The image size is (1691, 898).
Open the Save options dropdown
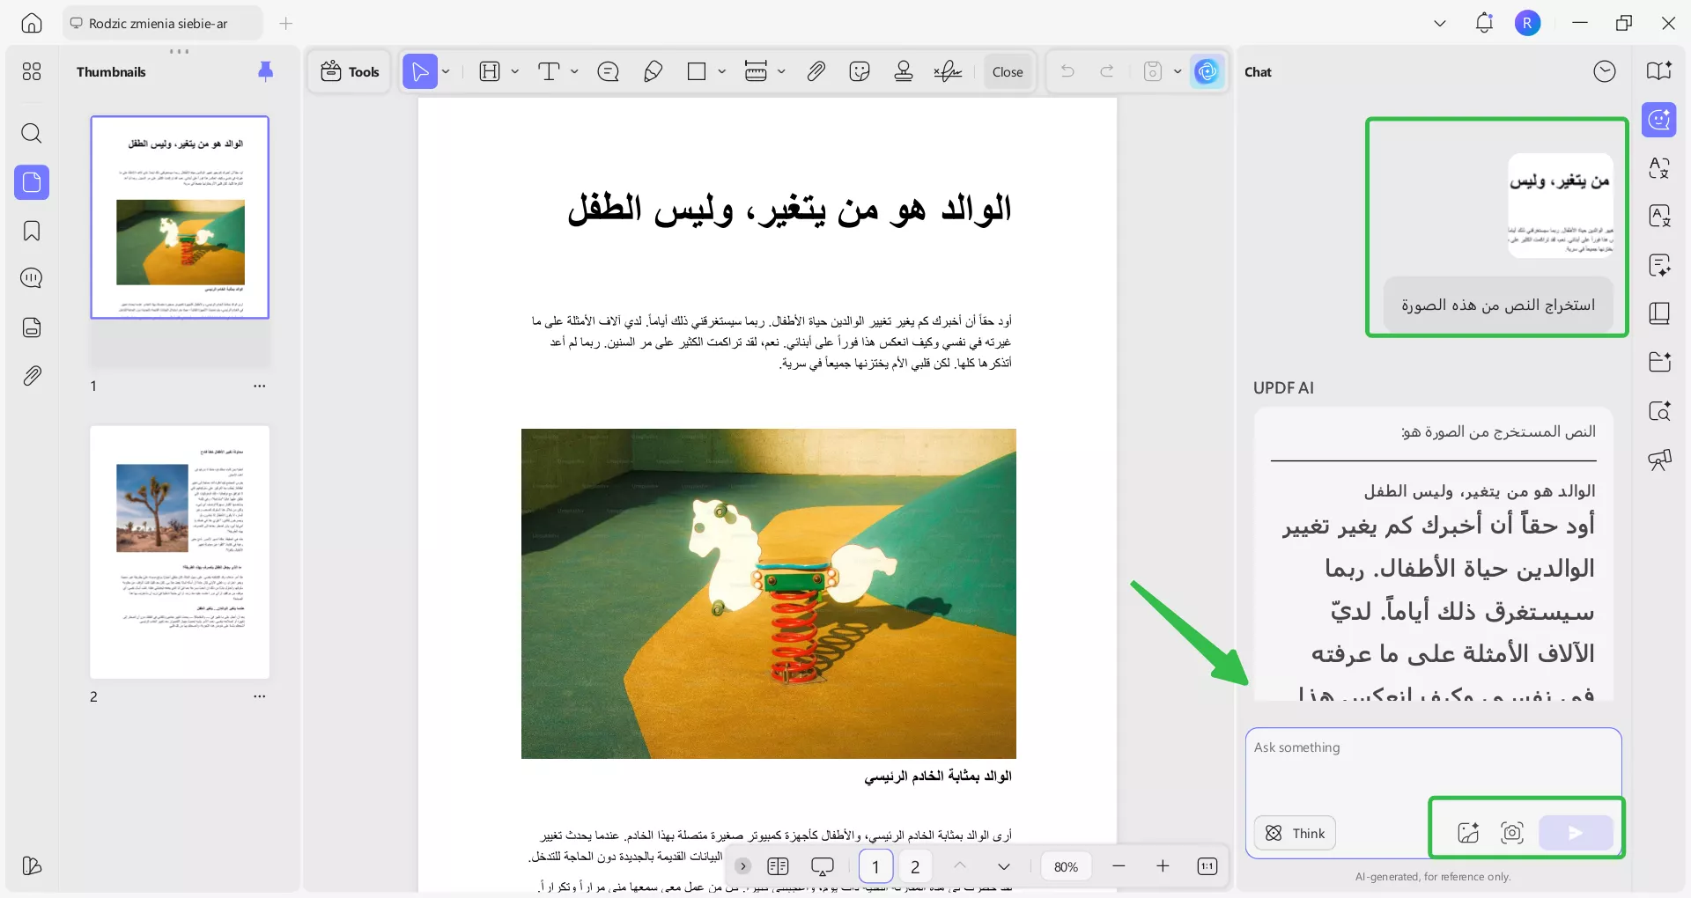pyautogui.click(x=1178, y=71)
